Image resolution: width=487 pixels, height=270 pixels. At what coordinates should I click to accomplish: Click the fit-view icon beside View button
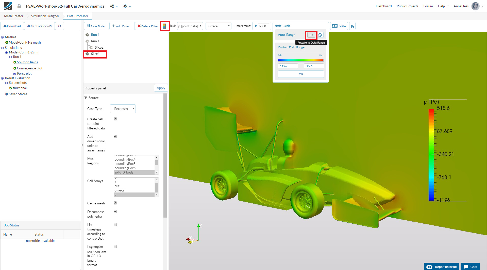coord(352,26)
